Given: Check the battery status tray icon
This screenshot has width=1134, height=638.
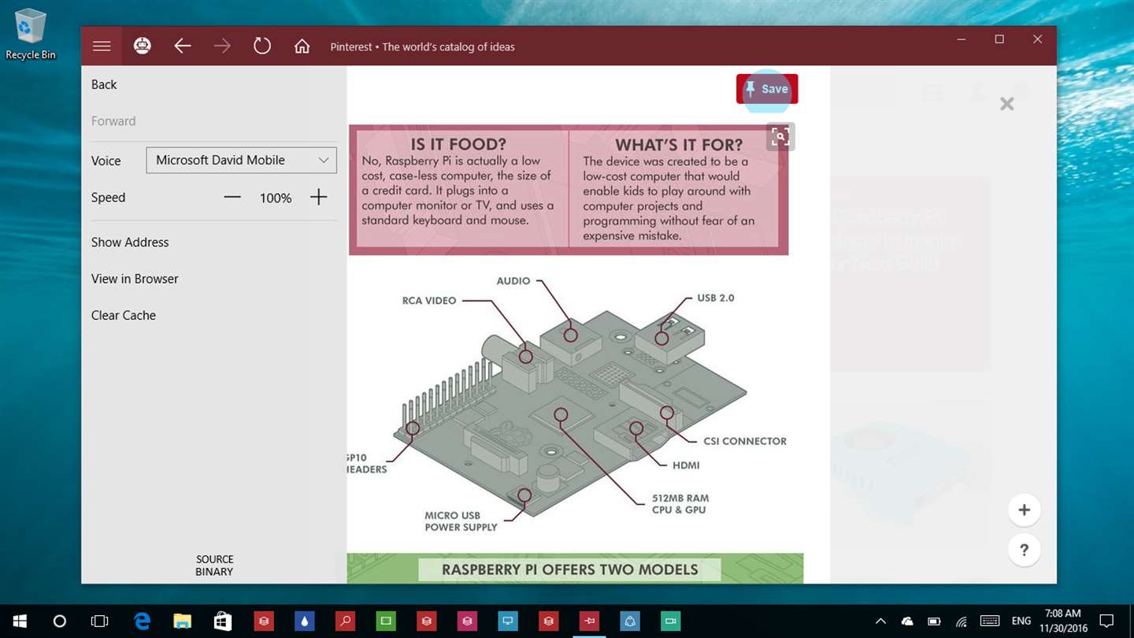Looking at the screenshot, I should [x=934, y=621].
